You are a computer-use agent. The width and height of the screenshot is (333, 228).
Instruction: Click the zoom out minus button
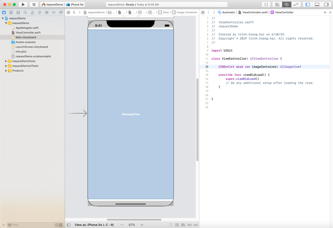tap(121, 225)
